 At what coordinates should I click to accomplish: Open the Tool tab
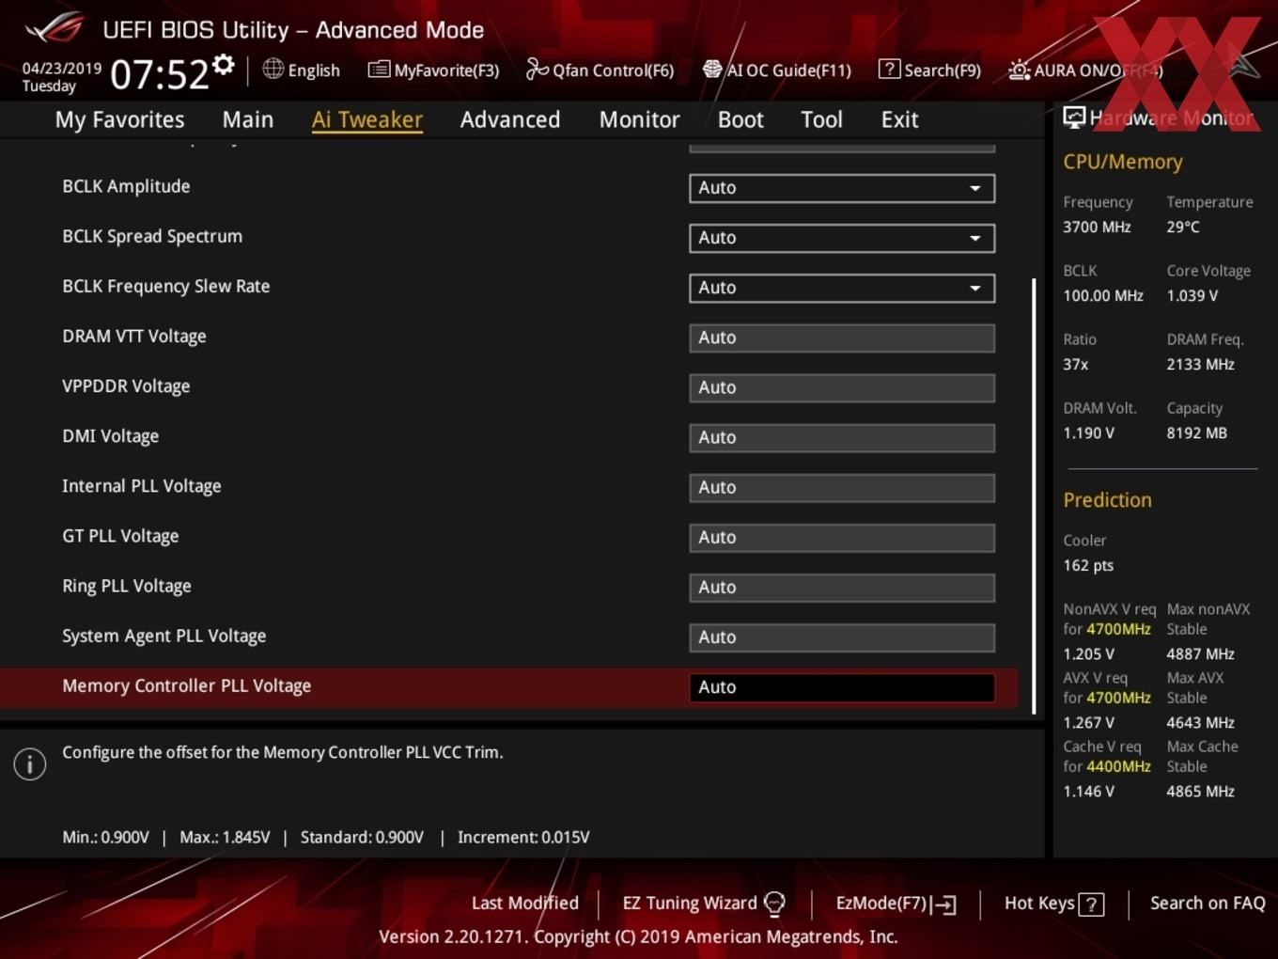(x=822, y=119)
